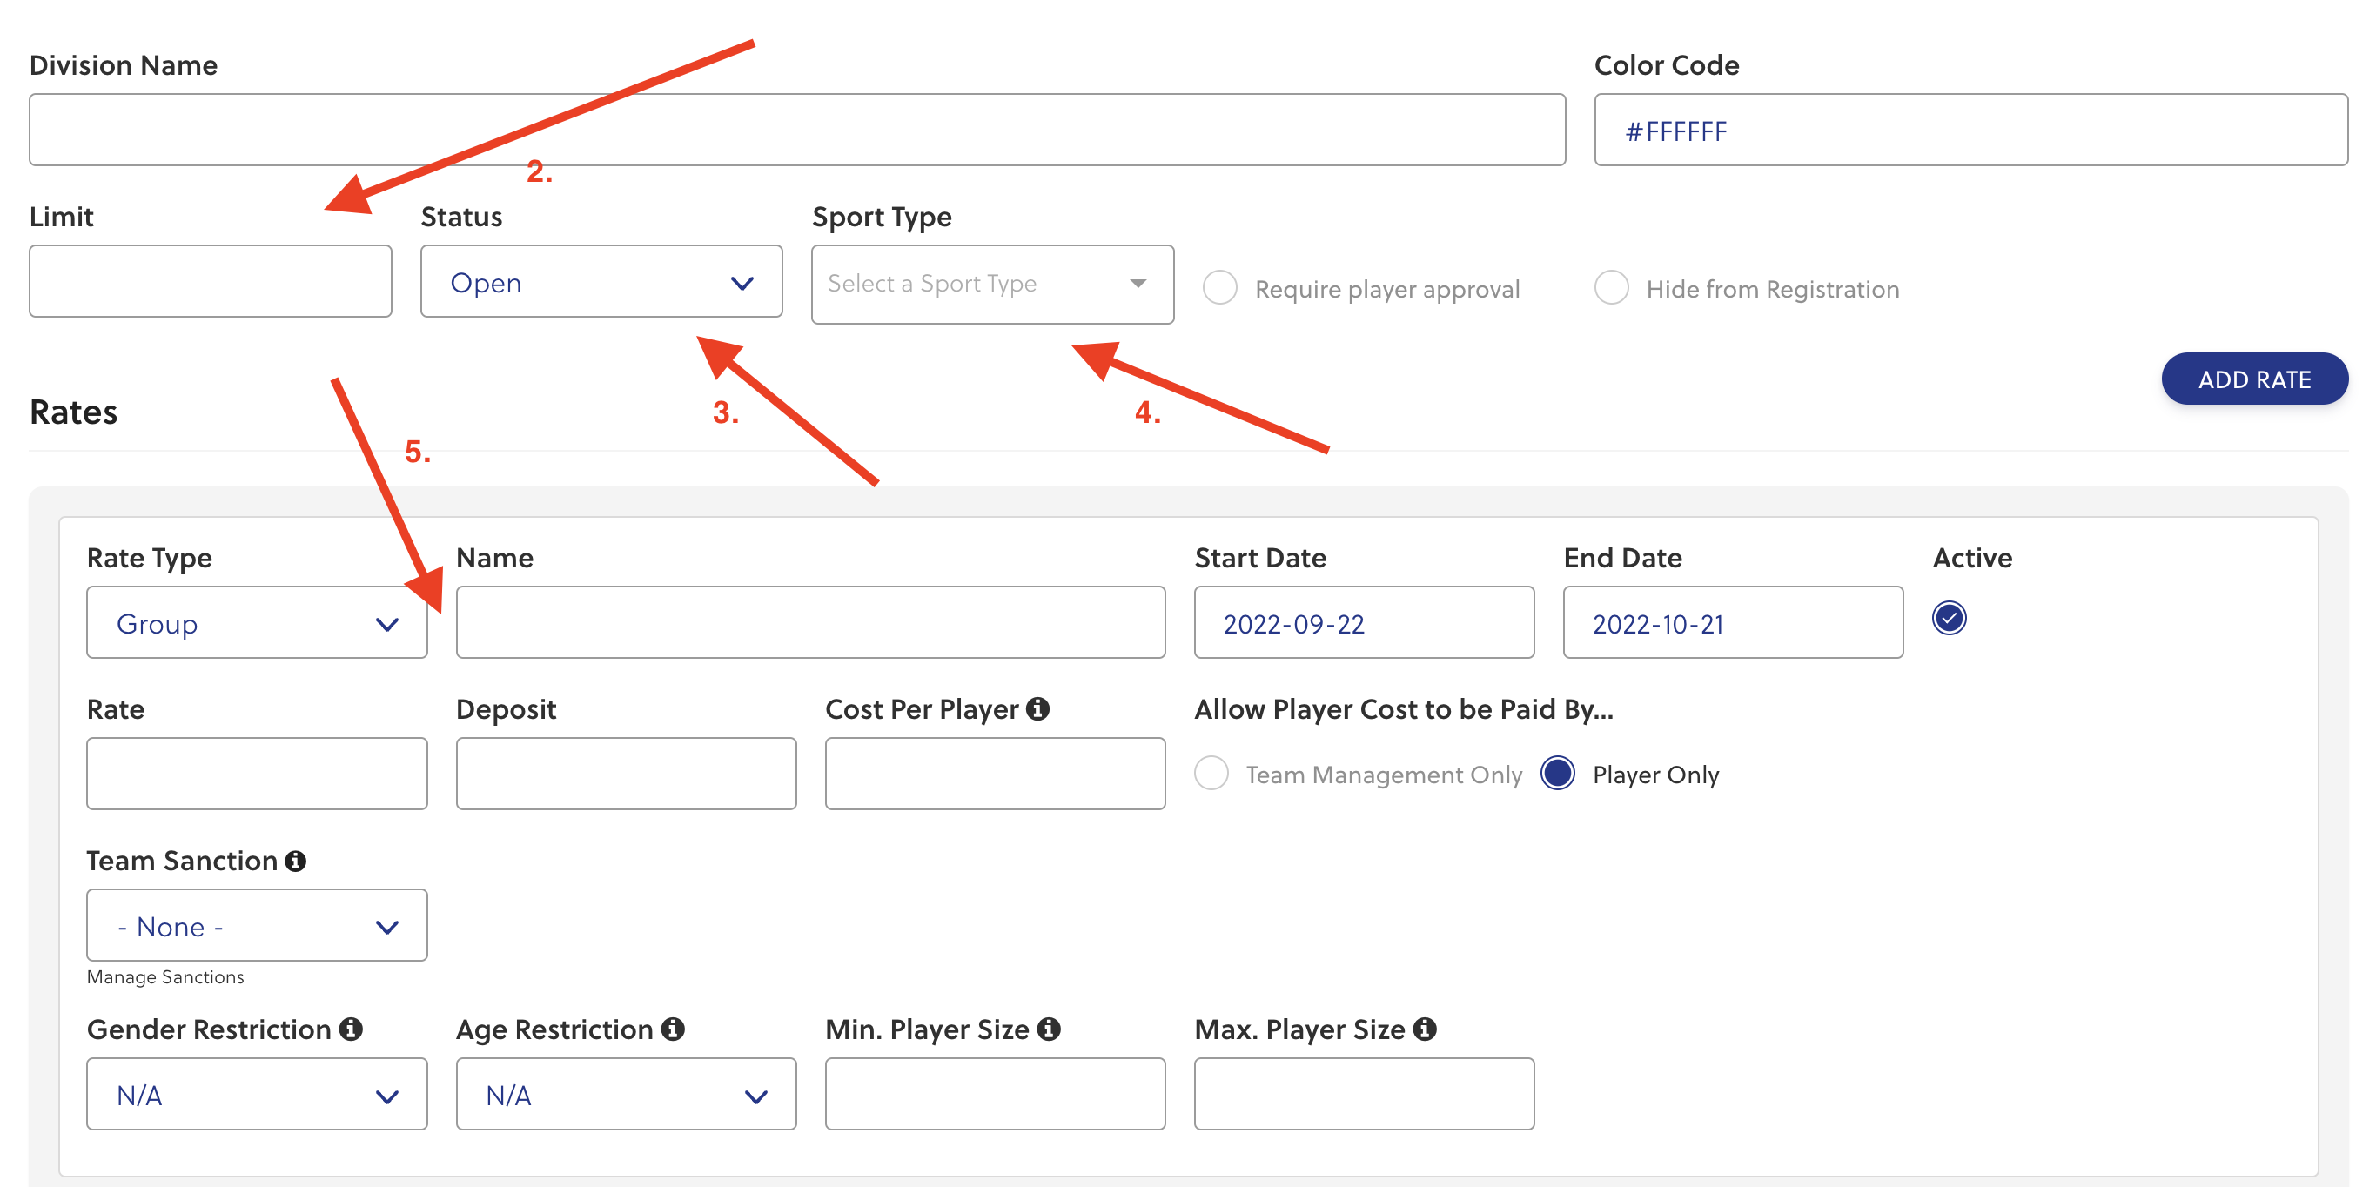
Task: Open the Sport Type dropdown
Action: 992,284
